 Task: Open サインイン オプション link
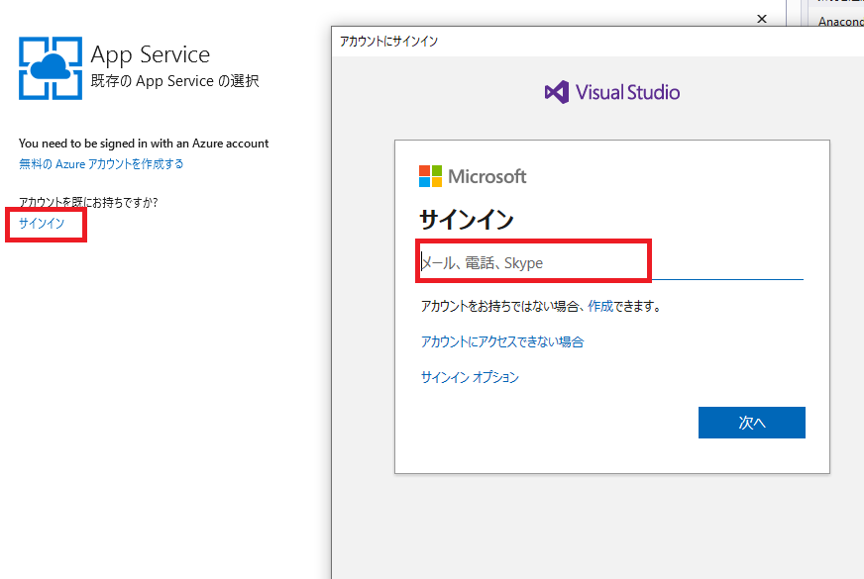coord(470,377)
